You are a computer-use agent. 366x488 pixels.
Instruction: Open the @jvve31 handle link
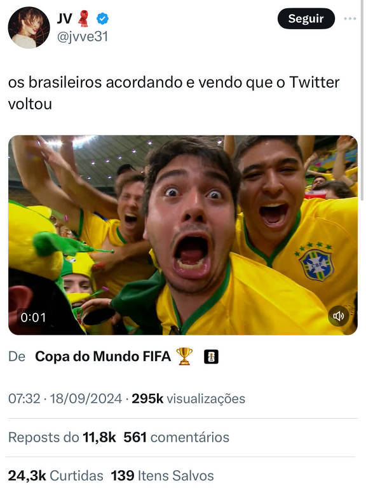pos(83,37)
